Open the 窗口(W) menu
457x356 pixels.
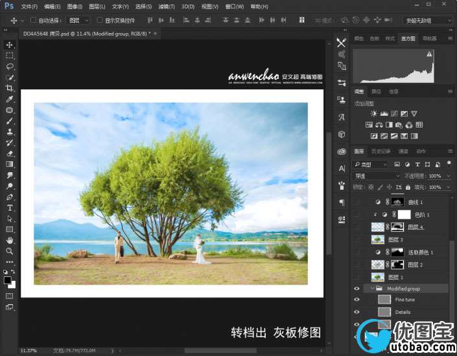click(234, 6)
